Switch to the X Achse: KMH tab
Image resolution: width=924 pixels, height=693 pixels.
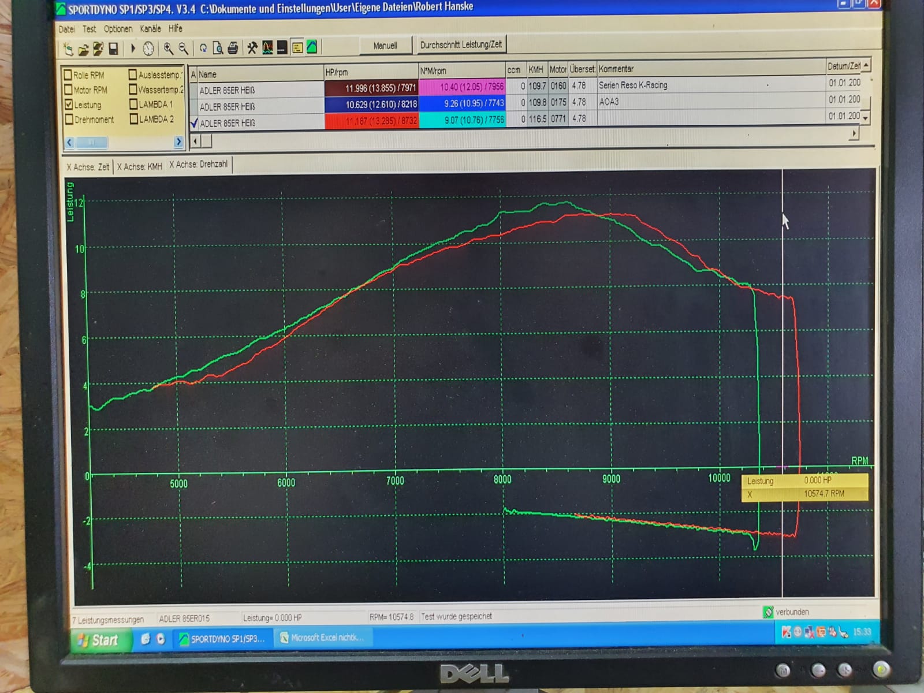tap(139, 167)
